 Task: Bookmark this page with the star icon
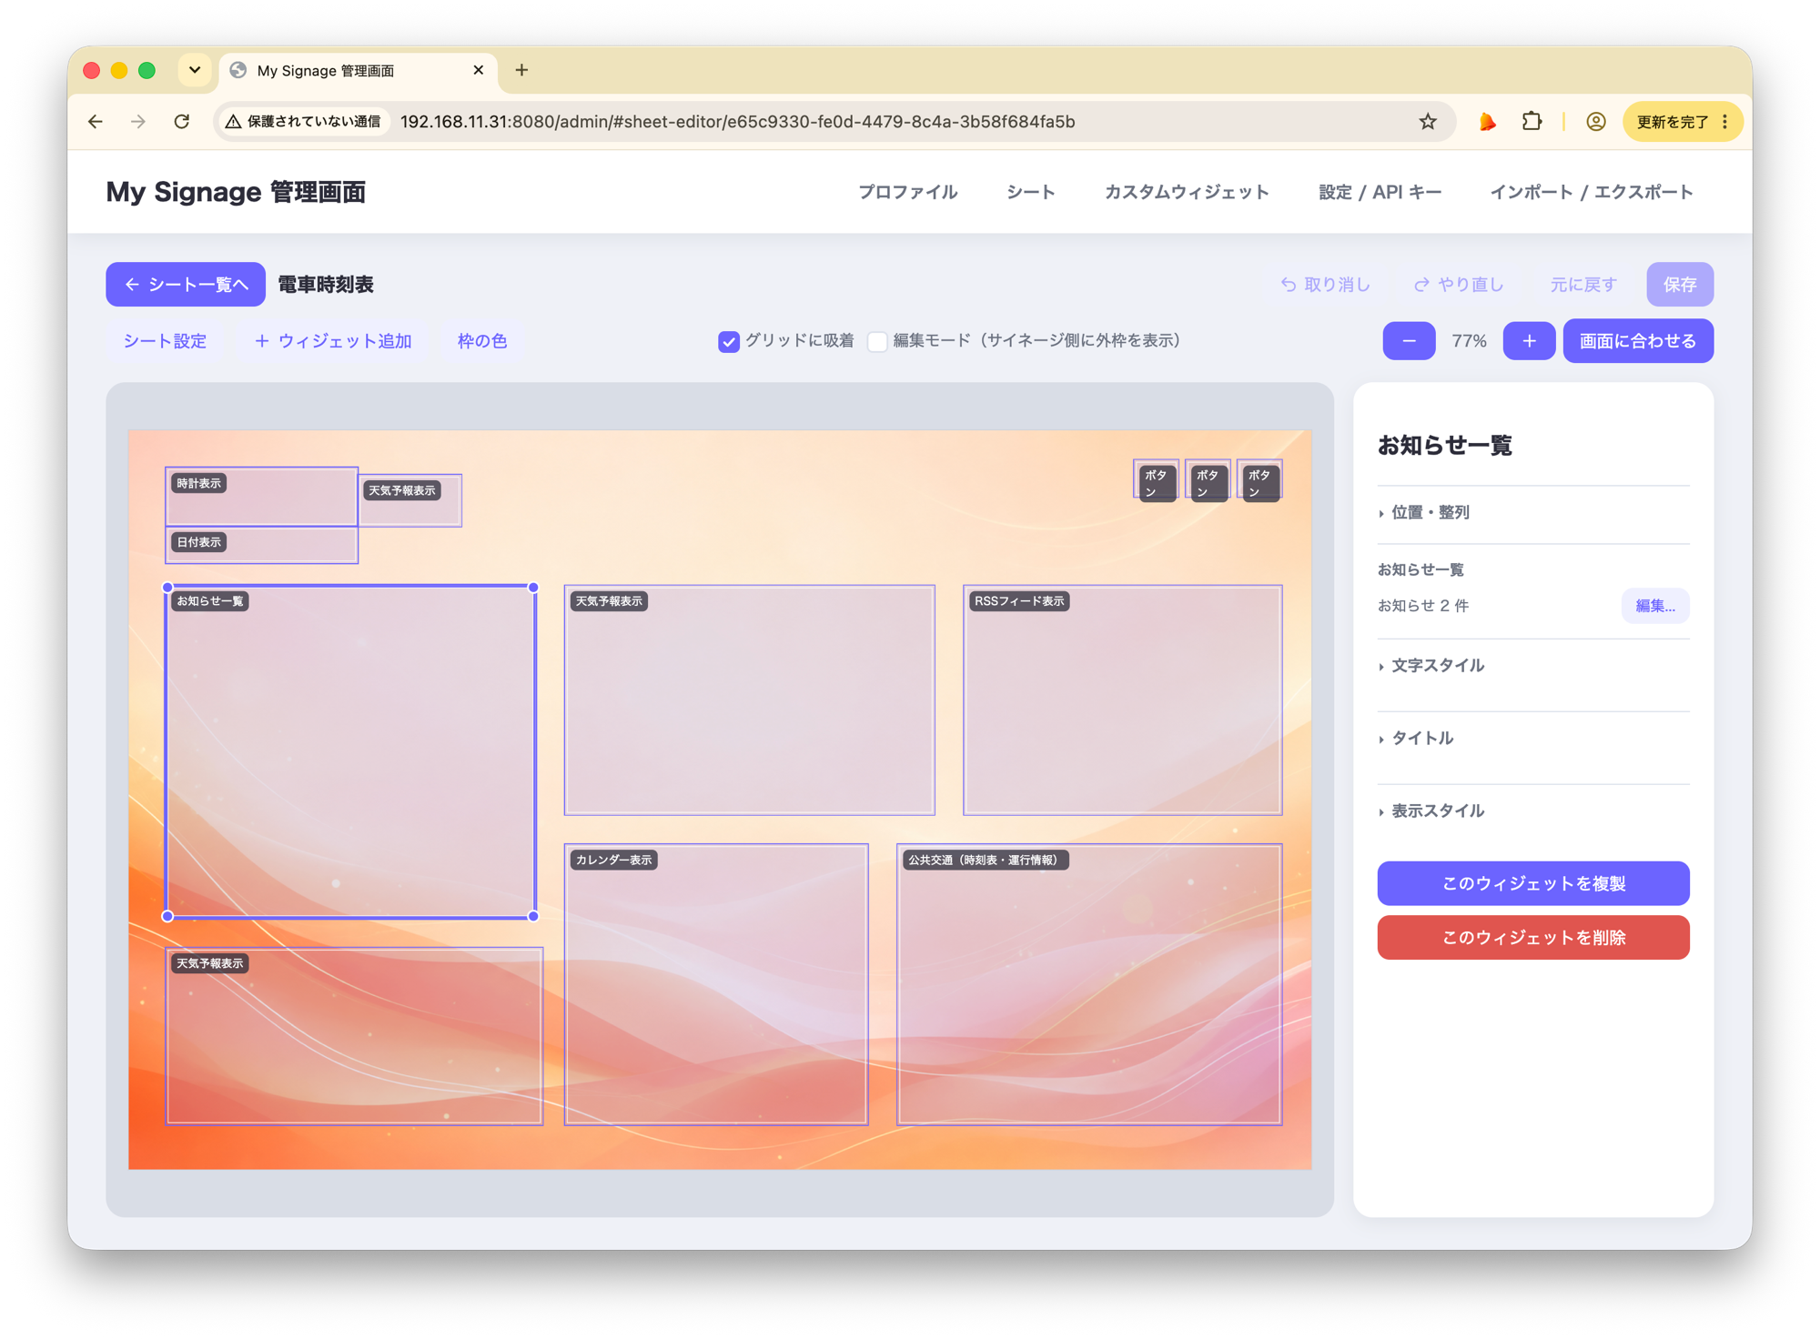(1428, 122)
